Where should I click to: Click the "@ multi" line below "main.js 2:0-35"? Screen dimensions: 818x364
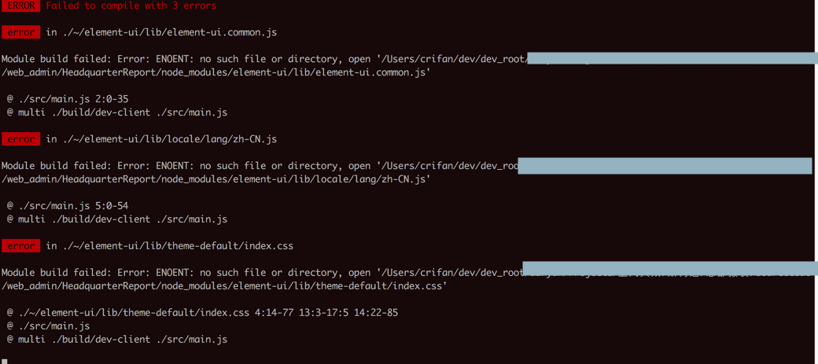click(117, 112)
